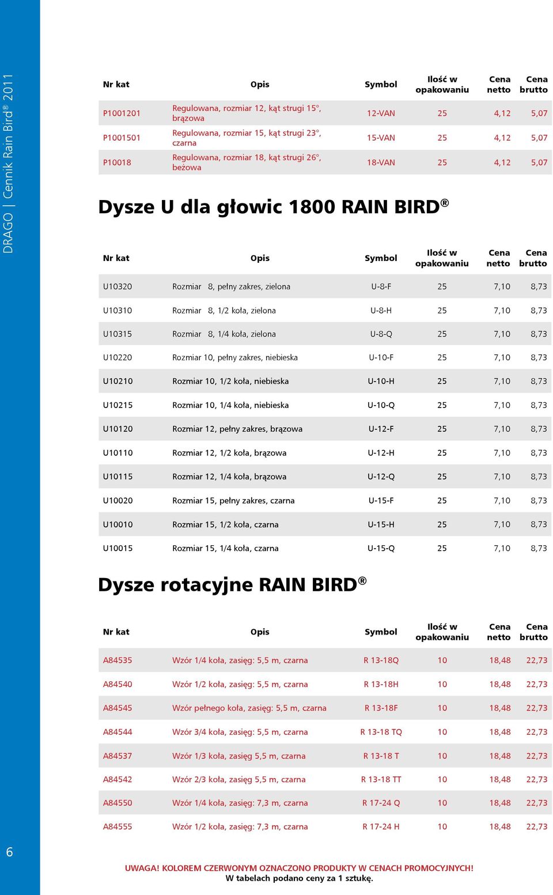Click catalog number U10110

click(118, 453)
